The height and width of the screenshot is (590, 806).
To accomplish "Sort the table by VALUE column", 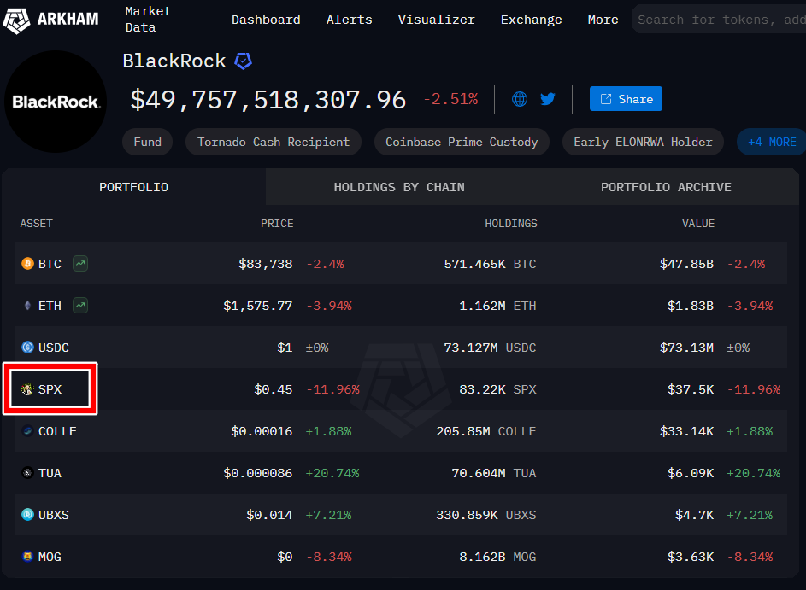I will coord(697,224).
